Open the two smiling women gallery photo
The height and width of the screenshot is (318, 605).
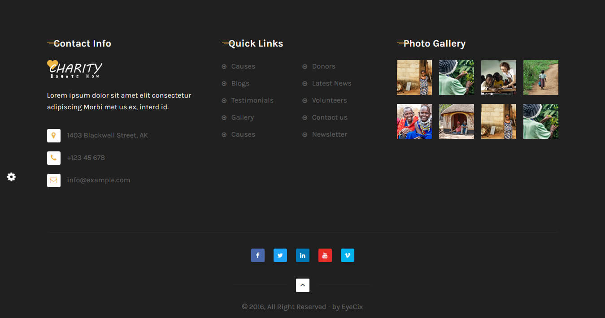click(x=414, y=121)
